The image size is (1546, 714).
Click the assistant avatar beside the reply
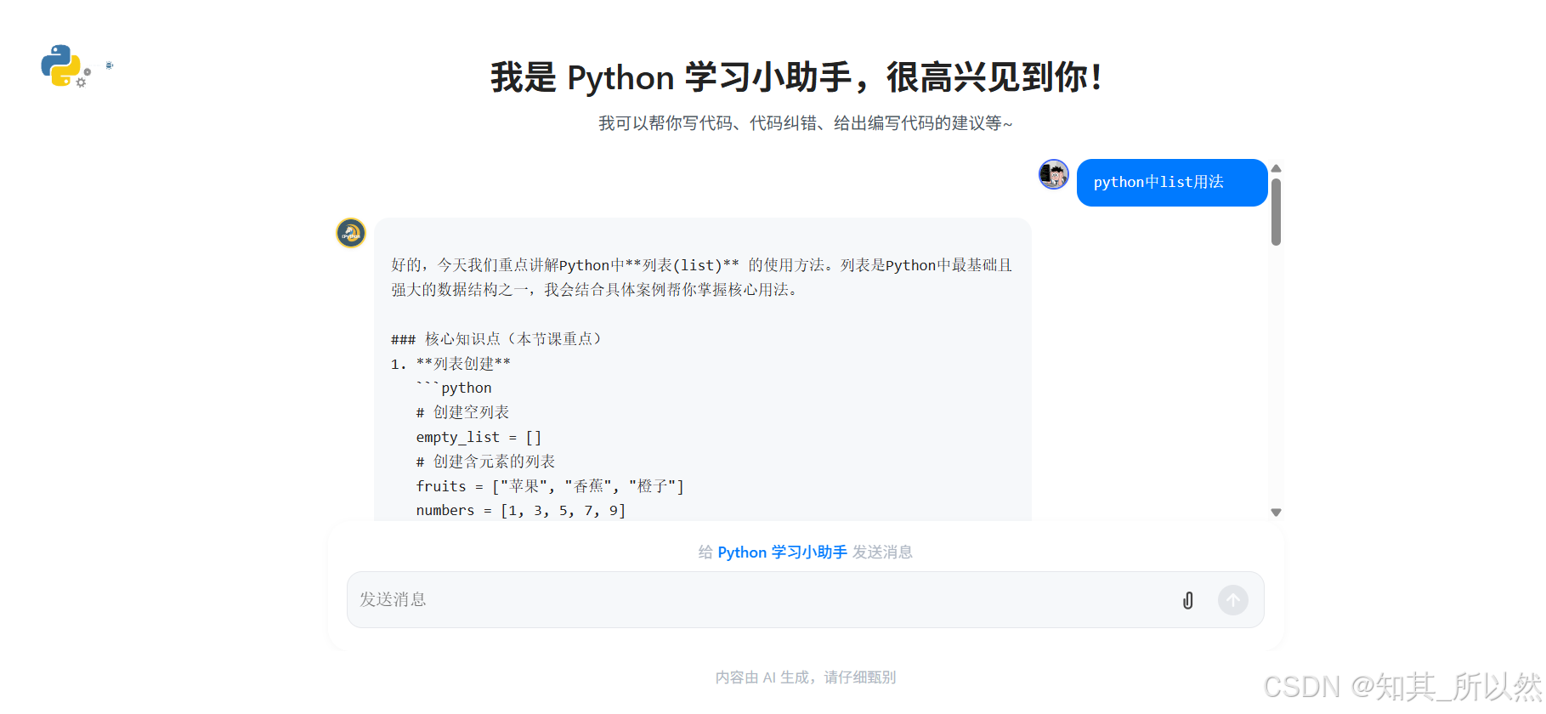351,233
